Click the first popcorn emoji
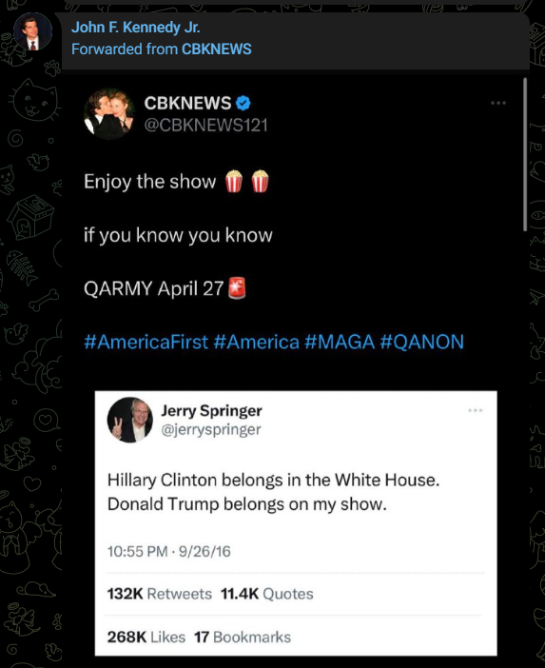Viewport: 545px width, 668px height. [234, 181]
